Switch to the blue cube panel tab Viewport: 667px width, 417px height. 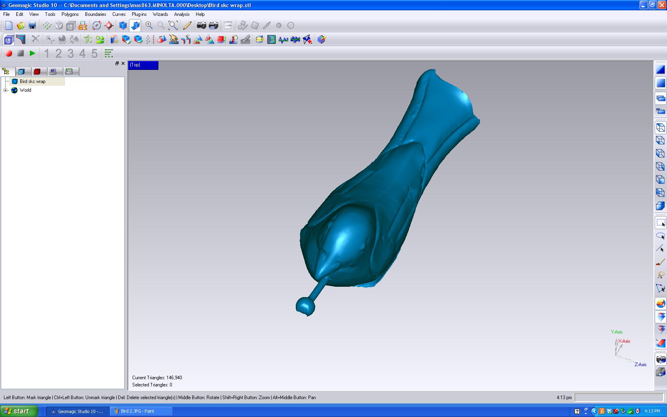pyautogui.click(x=22, y=71)
